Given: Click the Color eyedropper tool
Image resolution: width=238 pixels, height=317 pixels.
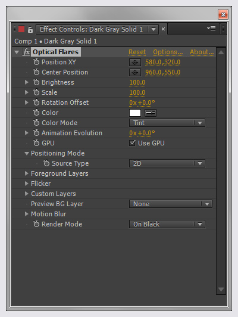Looking at the screenshot, I should (x=151, y=113).
